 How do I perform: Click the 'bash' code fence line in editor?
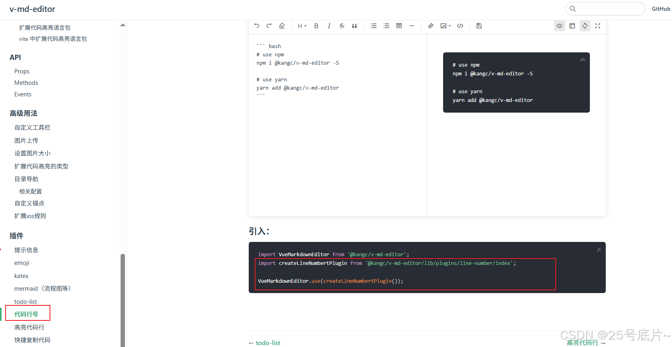[269, 46]
